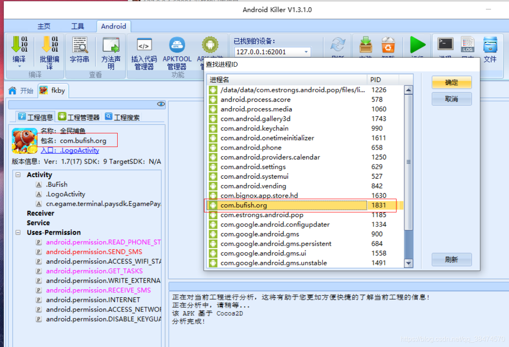Image resolution: width=509 pixels, height=347 pixels.
Task: Select the com.android.providers.calendar process row
Action: pyautogui.click(x=304, y=157)
